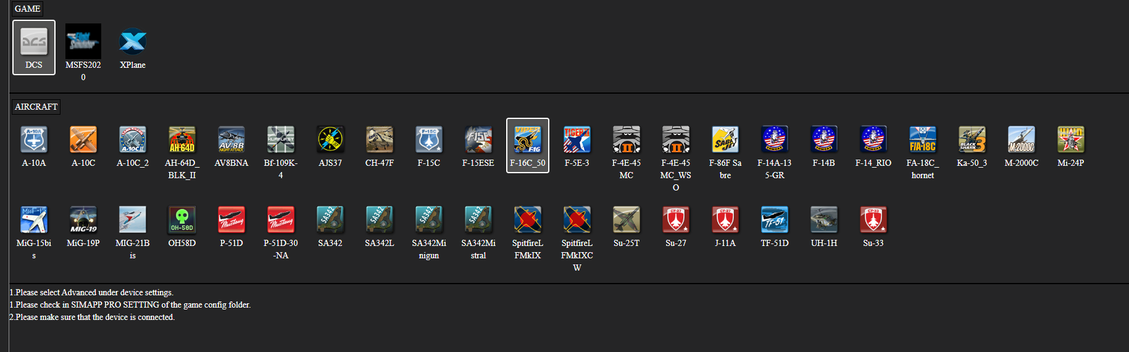Pick the SA342 Gazelle icon
This screenshot has height=352, width=1129.
tap(330, 219)
